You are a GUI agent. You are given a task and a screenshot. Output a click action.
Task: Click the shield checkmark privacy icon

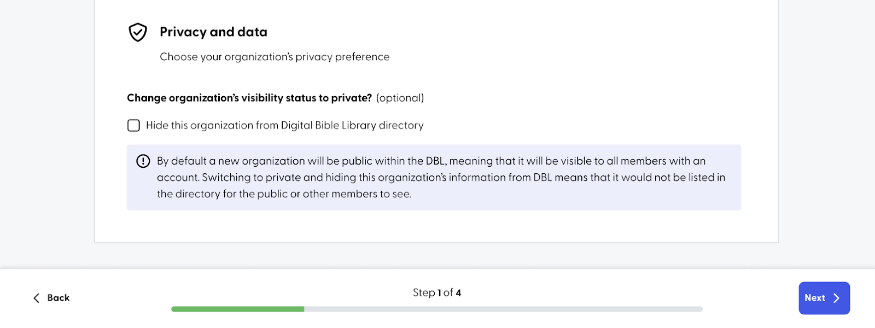[138, 32]
